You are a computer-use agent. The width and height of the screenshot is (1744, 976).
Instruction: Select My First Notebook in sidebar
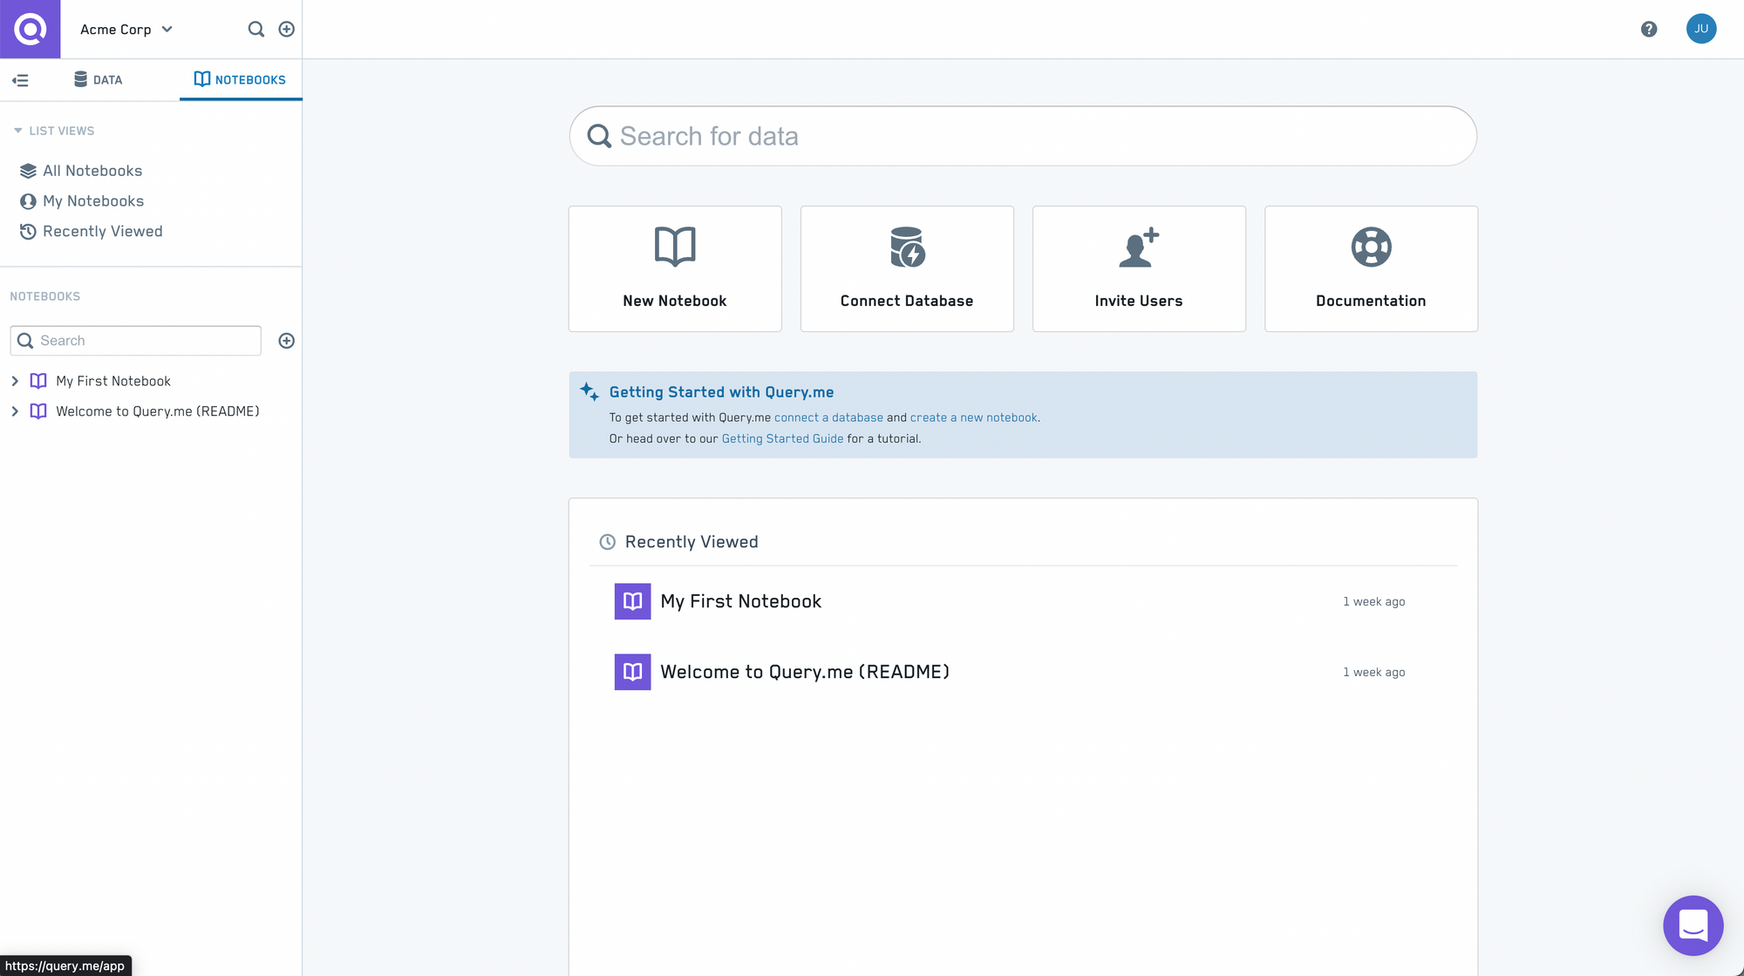113,381
